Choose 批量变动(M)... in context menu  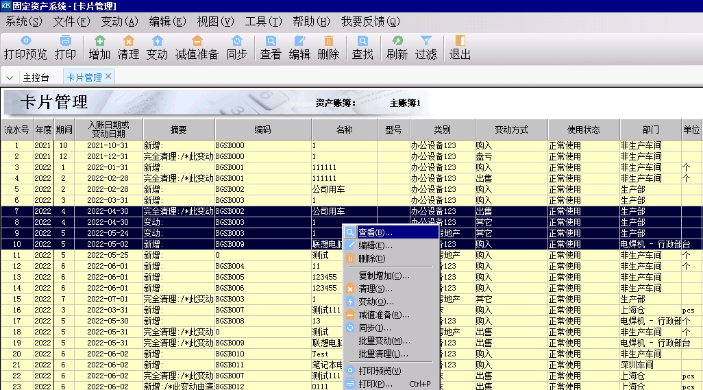(391, 341)
